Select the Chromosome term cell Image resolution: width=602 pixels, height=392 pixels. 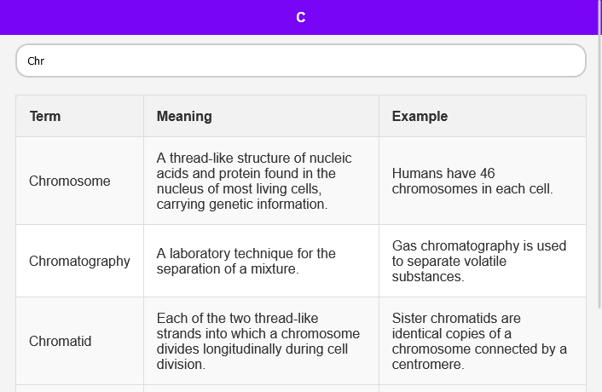pyautogui.click(x=70, y=181)
